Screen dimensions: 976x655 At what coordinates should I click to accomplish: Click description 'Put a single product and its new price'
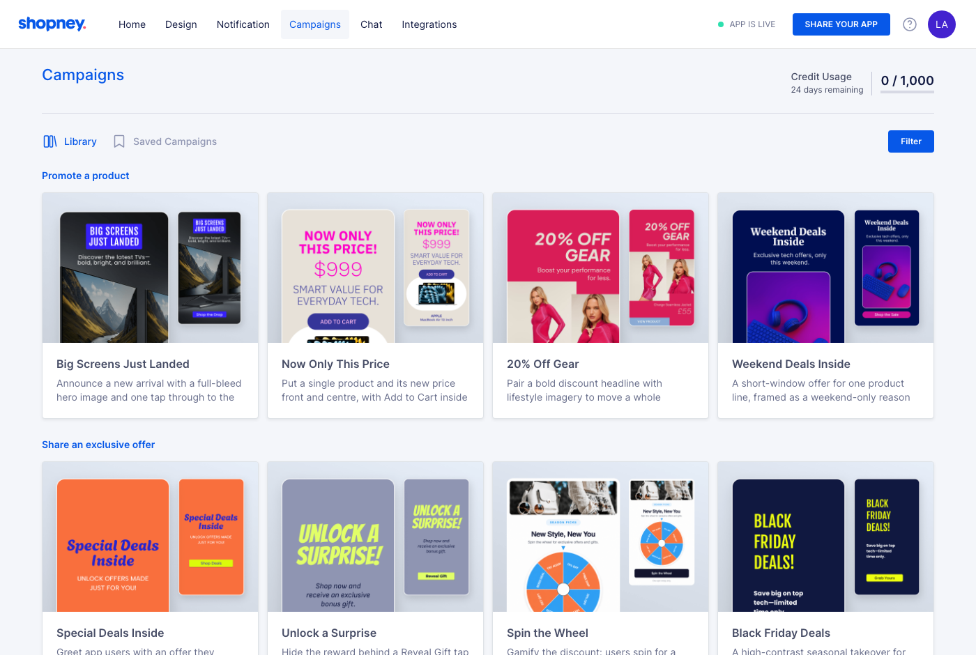368,383
